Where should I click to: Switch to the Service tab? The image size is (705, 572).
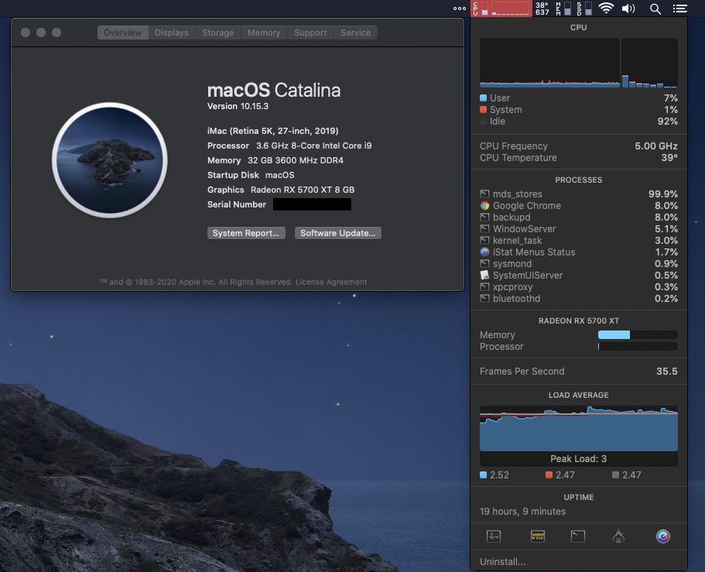356,33
